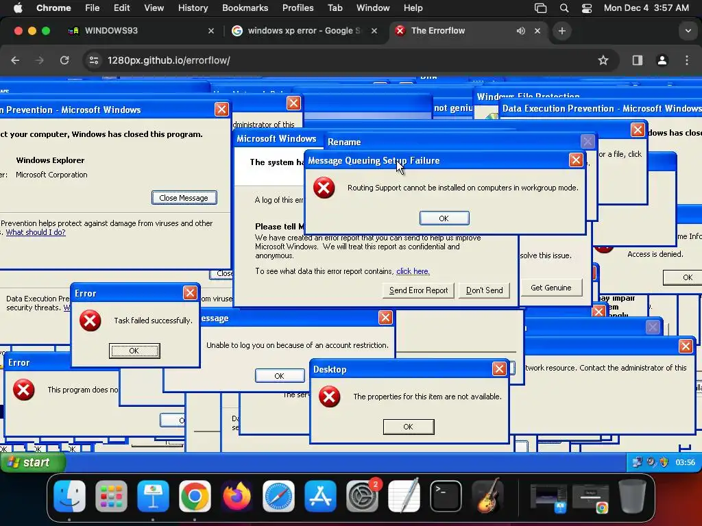Open the File menu
This screenshot has height=526, width=702.
point(93,8)
